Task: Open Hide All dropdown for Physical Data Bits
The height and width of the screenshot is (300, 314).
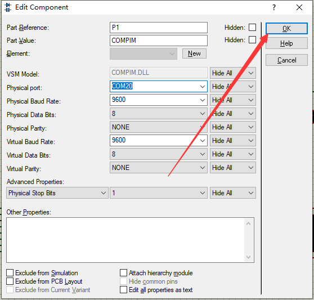Action: [x=233, y=114]
